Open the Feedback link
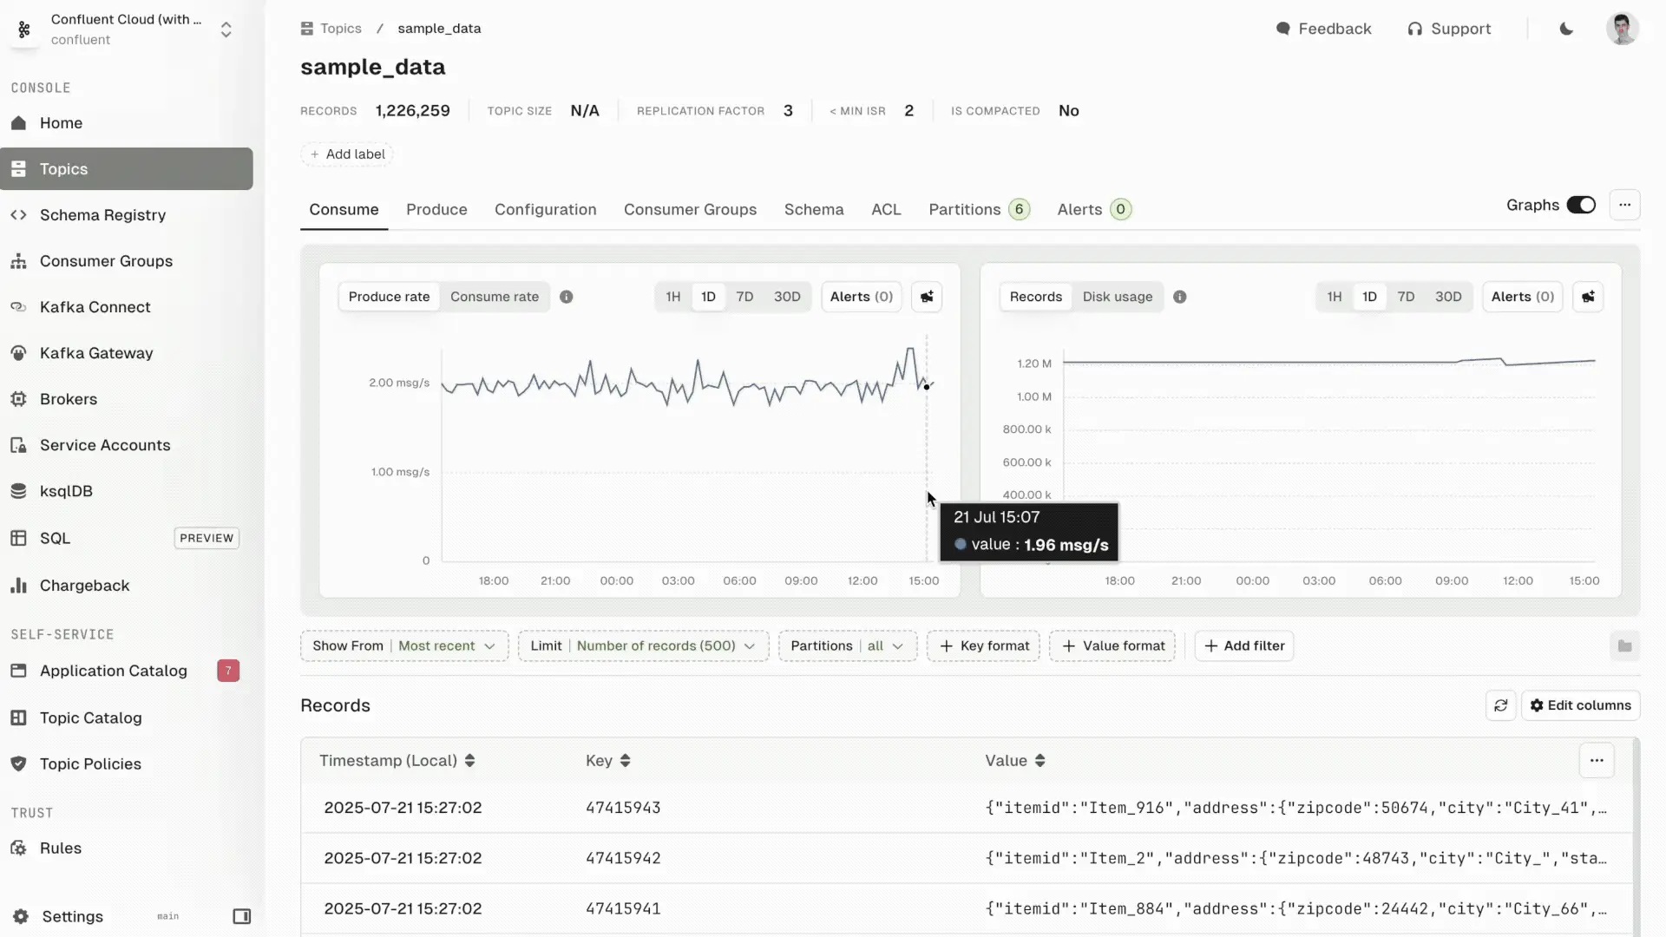This screenshot has width=1666, height=937. [1323, 28]
